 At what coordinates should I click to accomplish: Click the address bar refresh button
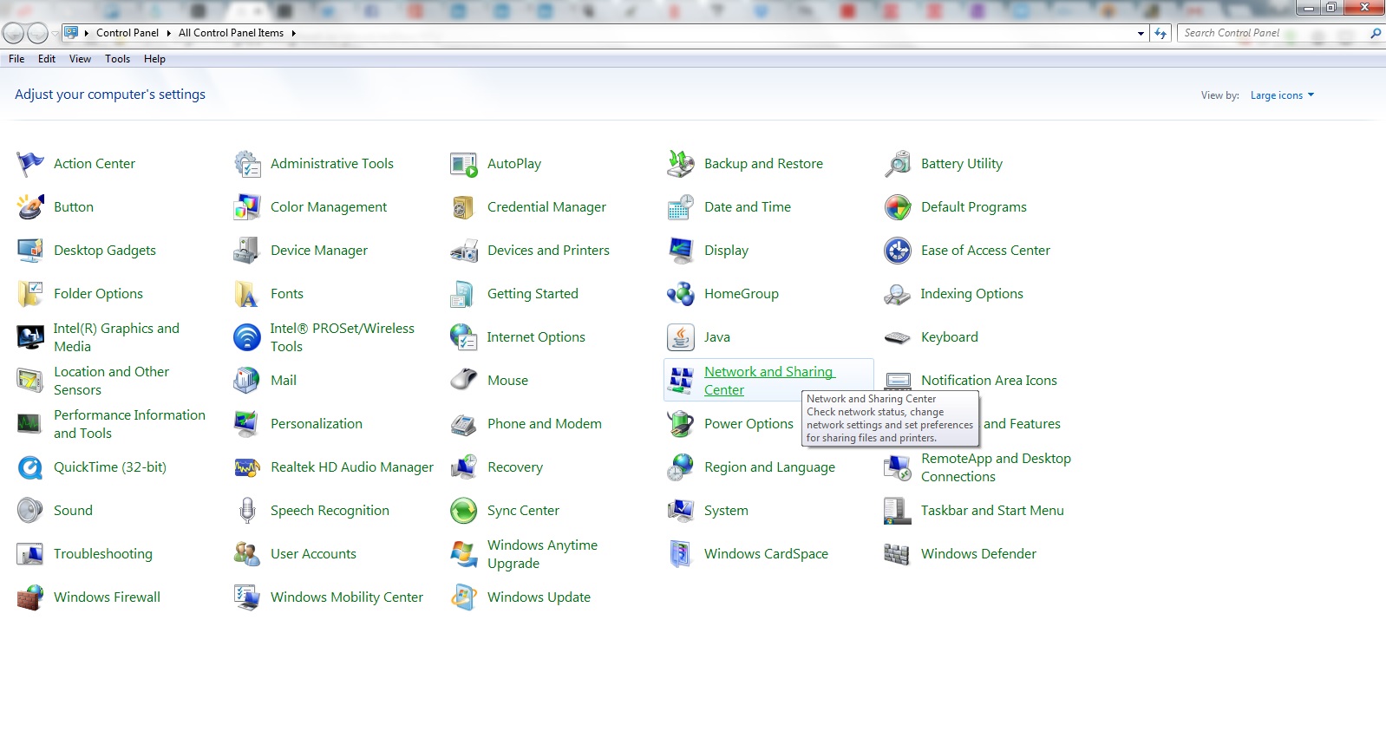pyautogui.click(x=1160, y=33)
